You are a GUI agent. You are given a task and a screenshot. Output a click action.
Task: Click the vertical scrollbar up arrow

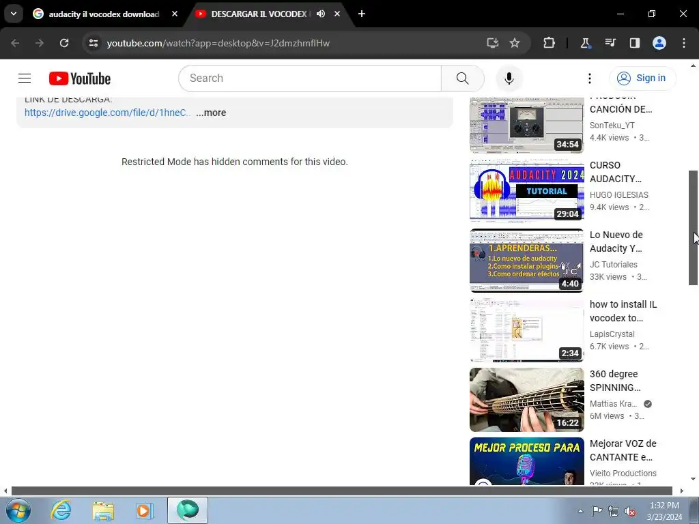(693, 65)
